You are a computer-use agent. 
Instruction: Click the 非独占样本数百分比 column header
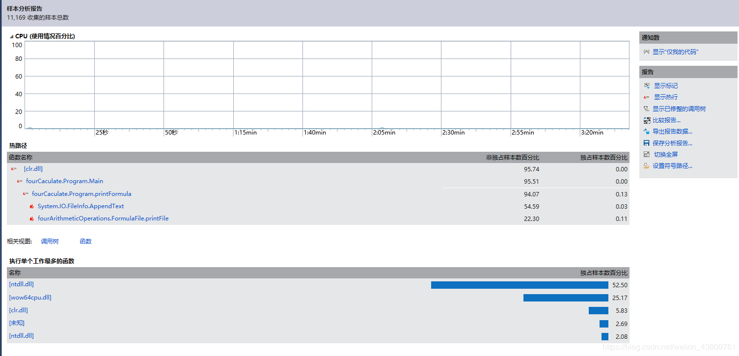coord(513,158)
